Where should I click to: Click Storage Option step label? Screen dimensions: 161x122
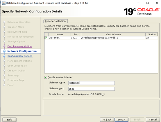click(16, 41)
